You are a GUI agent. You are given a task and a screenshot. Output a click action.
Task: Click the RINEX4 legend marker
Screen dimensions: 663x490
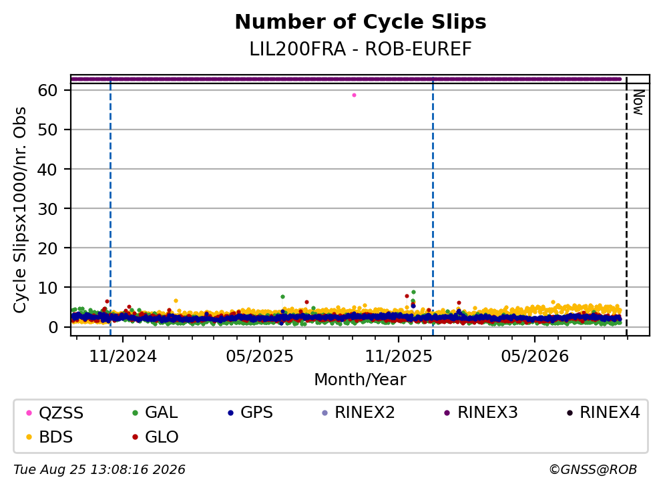[570, 413]
